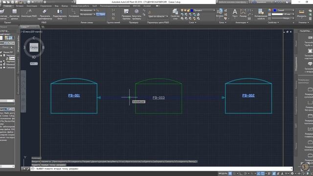Click the Project Manager tool in ribbon
The width and height of the screenshot is (313, 176).
(3, 14)
